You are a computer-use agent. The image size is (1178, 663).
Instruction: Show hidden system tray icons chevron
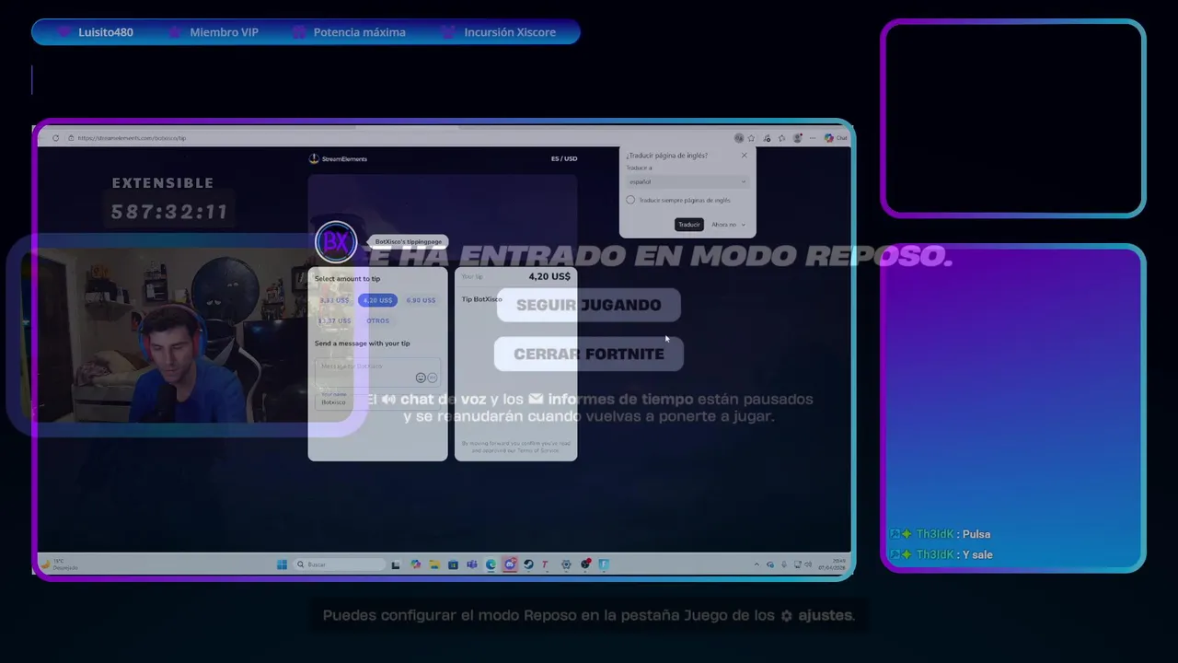click(x=757, y=564)
